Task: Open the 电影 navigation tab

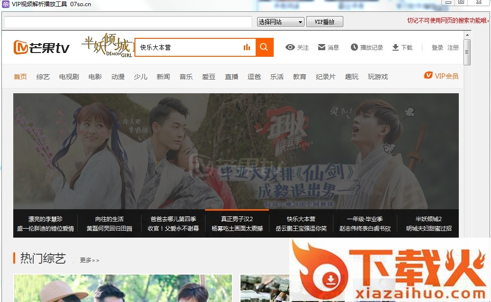Action: pos(95,77)
